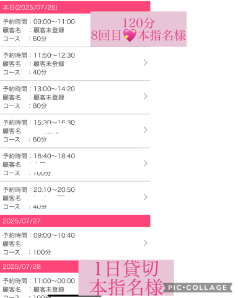Click the 60分 course text at 15:30

click(x=40, y=139)
